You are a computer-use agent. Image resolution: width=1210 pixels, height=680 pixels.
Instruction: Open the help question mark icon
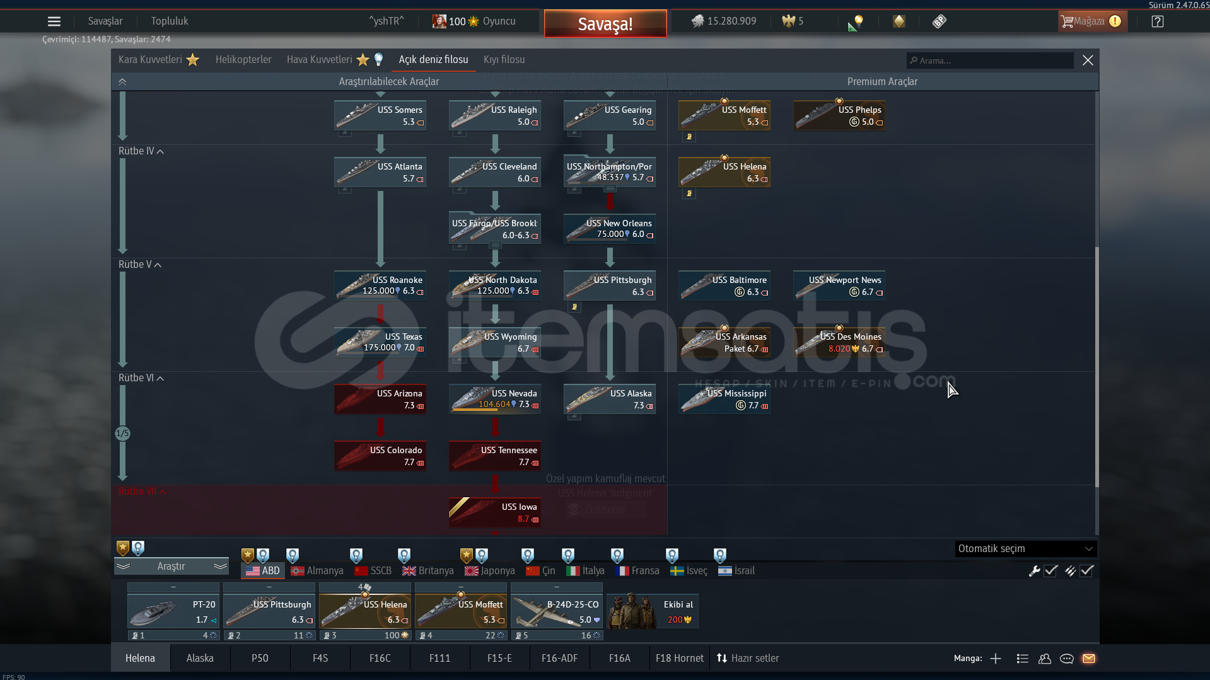coord(1158,21)
